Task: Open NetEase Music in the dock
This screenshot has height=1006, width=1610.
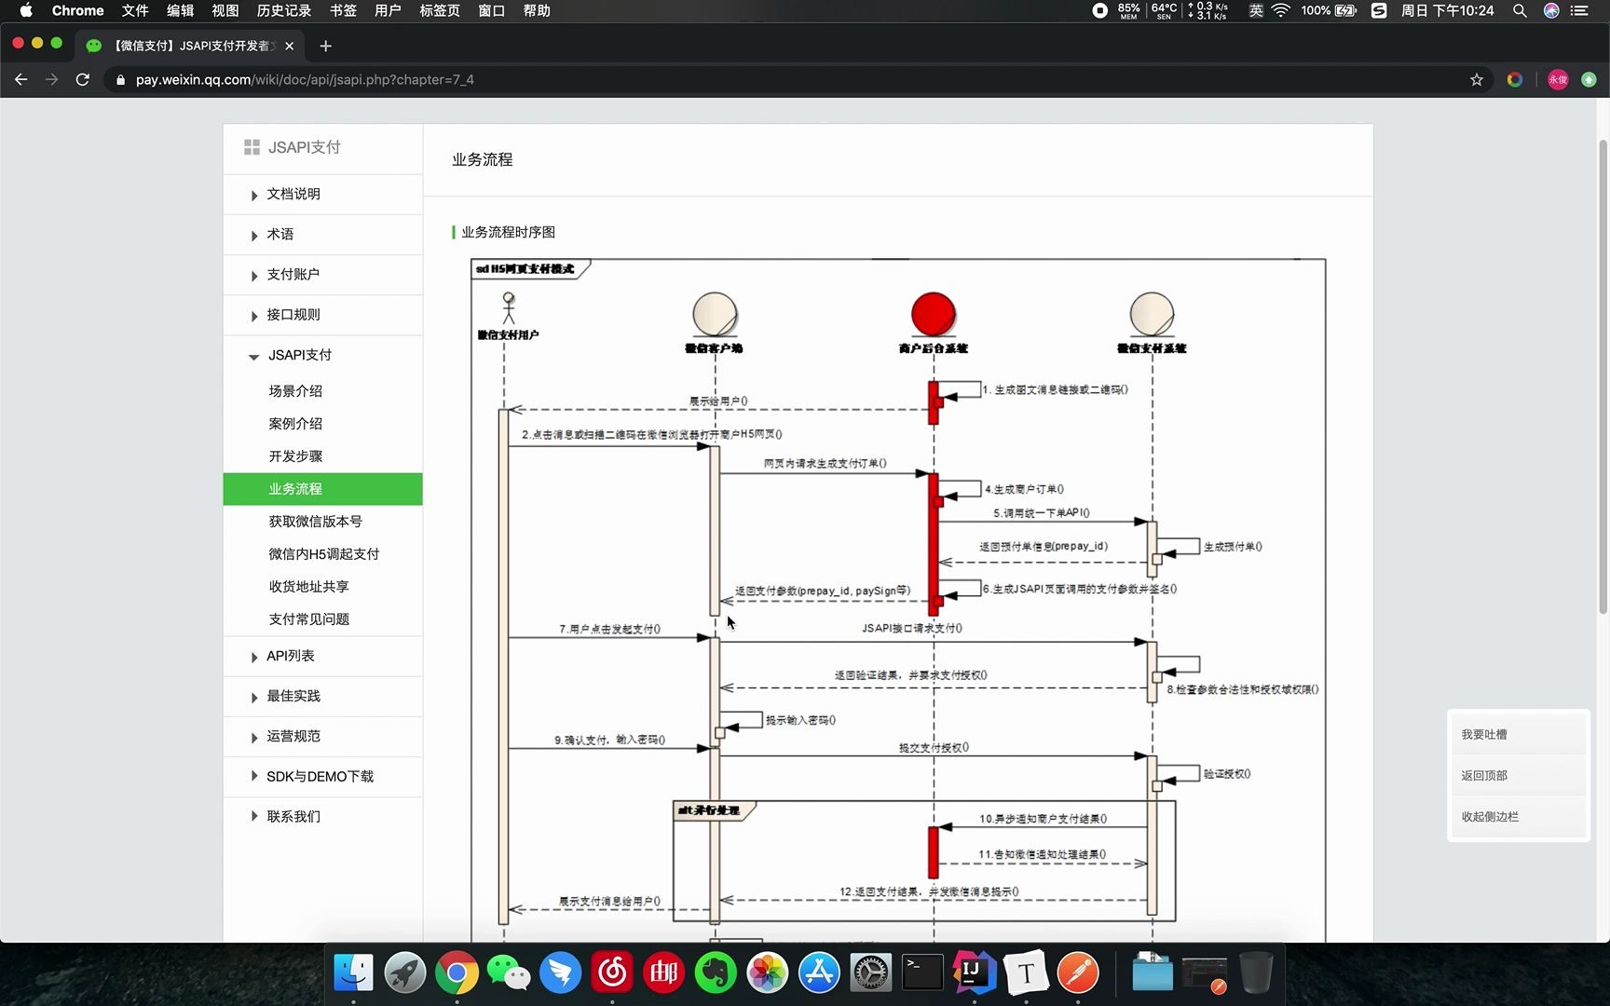Action: click(612, 973)
